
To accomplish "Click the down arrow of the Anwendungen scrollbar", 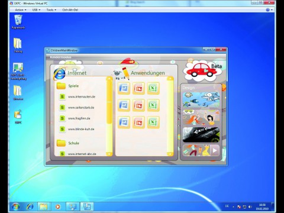I will [x=170, y=154].
